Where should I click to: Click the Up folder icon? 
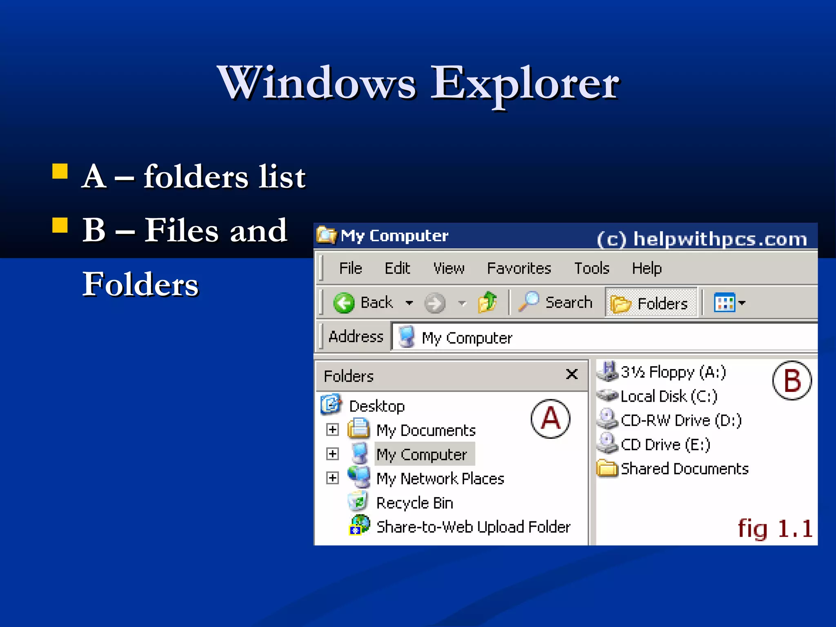tap(487, 302)
